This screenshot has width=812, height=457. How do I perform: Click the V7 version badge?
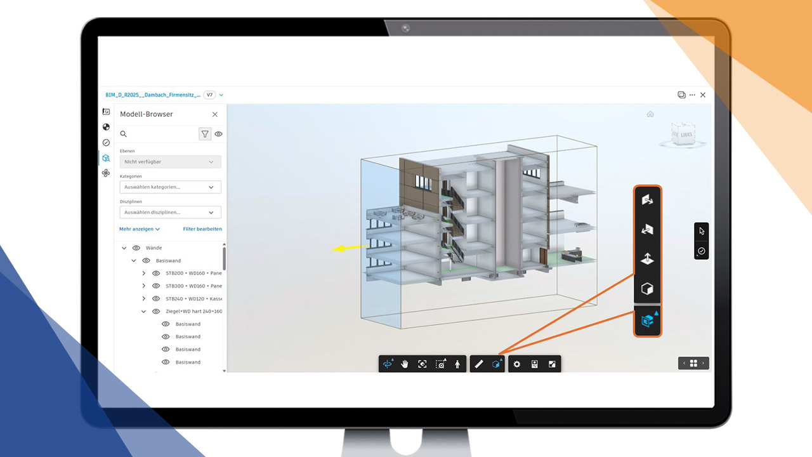209,95
